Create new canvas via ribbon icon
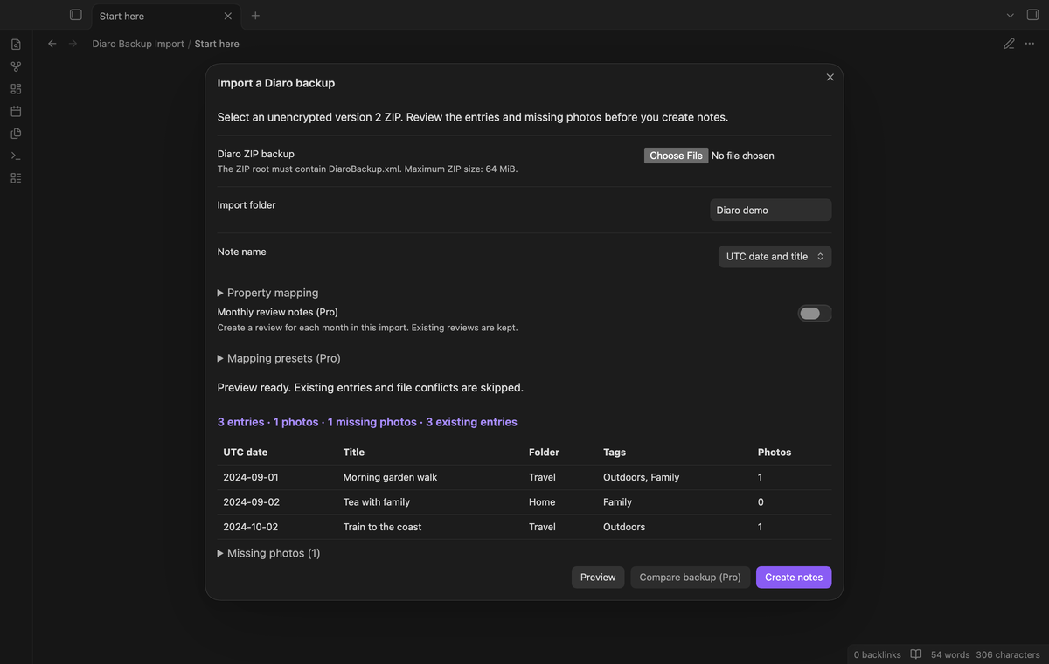The image size is (1049, 664). point(16,89)
